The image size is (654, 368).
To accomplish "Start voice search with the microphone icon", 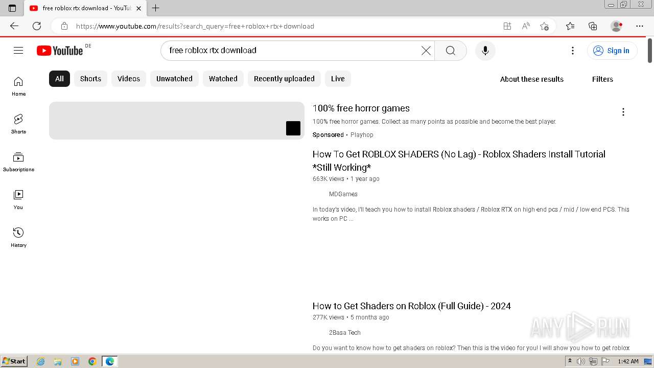I will (x=485, y=50).
